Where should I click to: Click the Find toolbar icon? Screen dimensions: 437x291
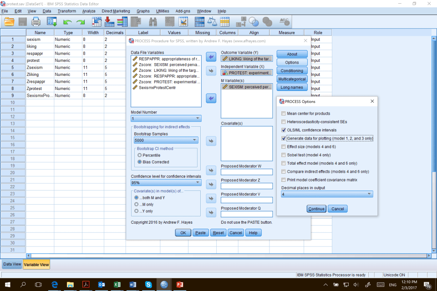click(x=152, y=21)
